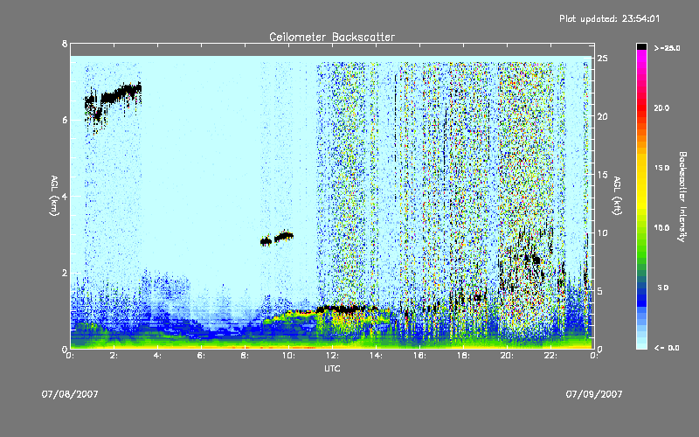The image size is (699, 437).
Task: Select the "4:" hour tick on UTC axis
Action: point(158,356)
